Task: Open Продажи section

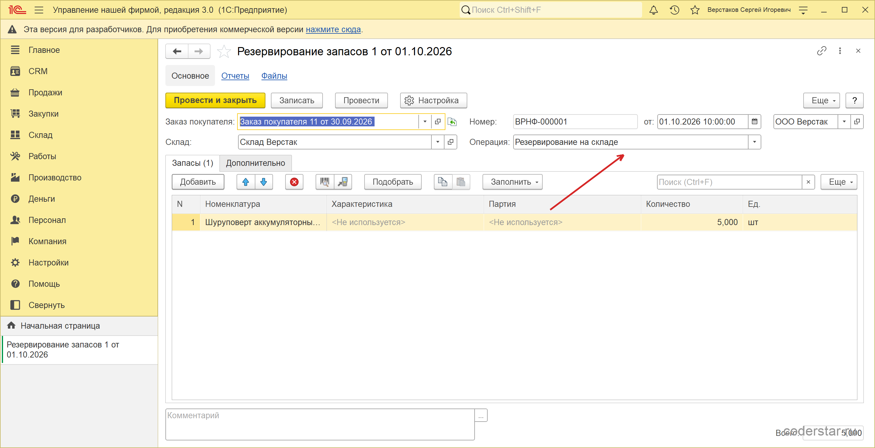Action: coord(45,93)
